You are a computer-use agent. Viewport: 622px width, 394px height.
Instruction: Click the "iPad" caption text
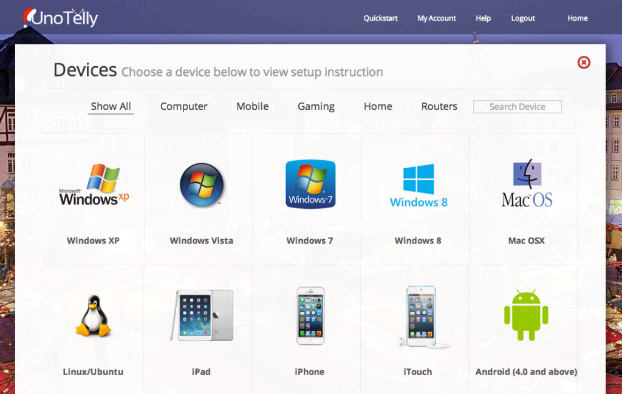click(201, 372)
